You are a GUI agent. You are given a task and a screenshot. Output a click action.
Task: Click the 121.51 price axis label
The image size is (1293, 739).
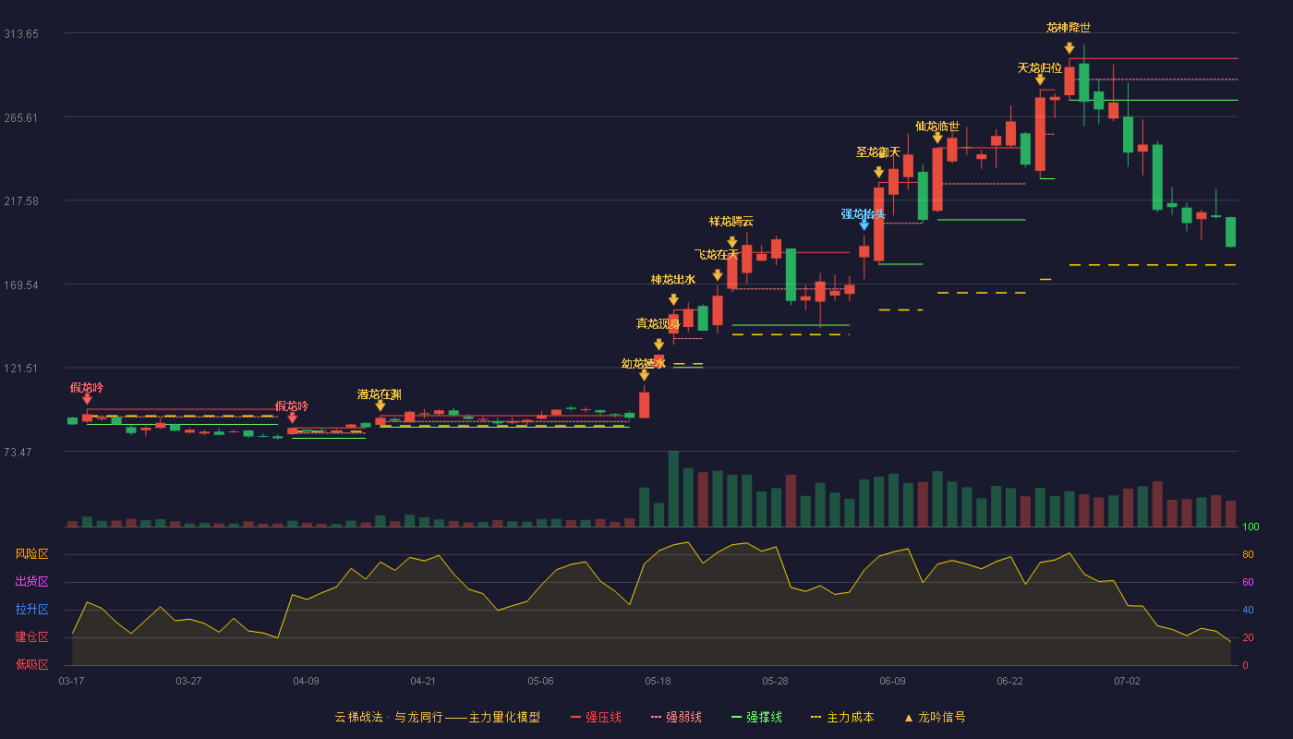pyautogui.click(x=21, y=369)
